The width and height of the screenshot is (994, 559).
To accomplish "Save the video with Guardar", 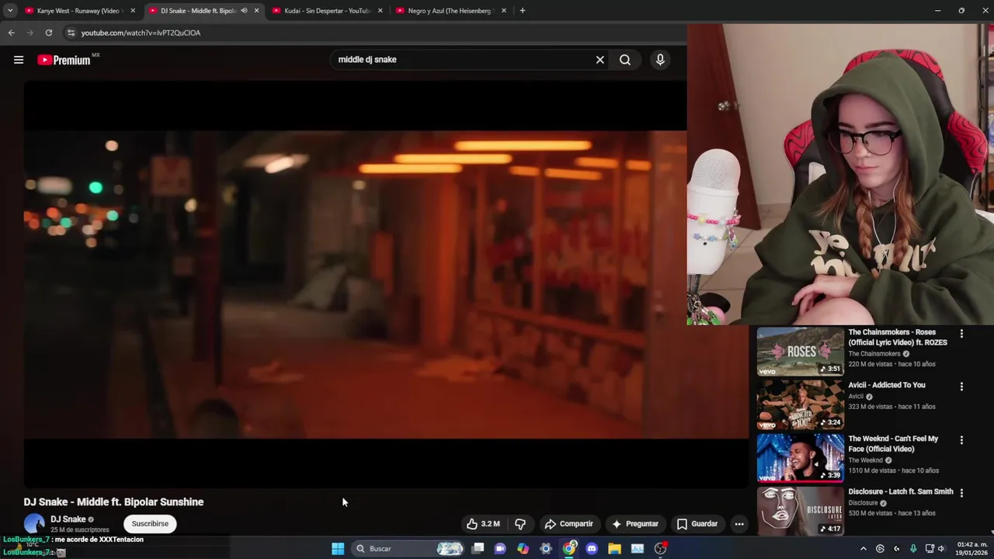I will pos(697,524).
